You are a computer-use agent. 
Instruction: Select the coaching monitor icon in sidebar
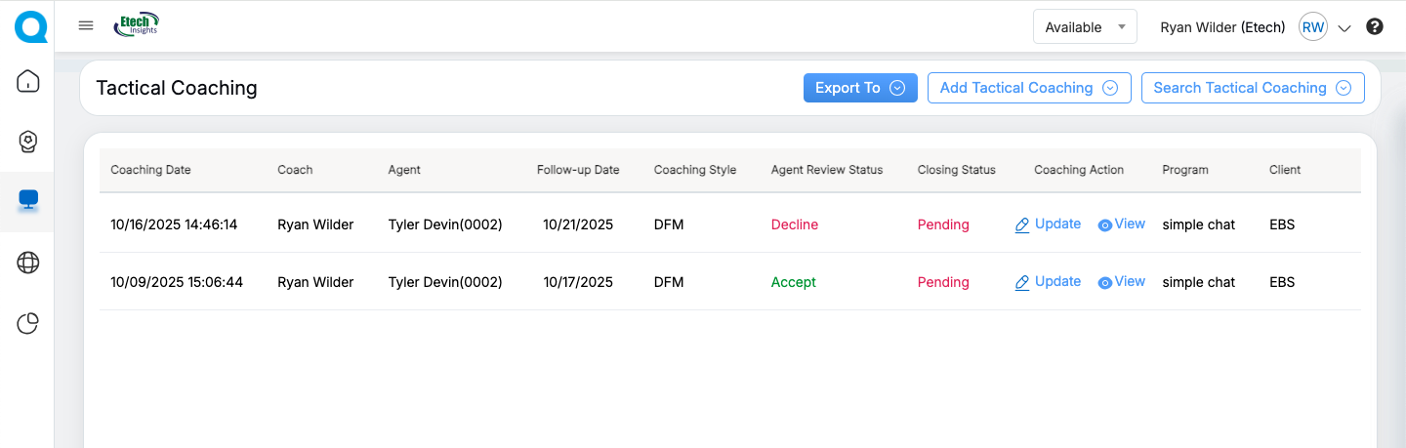point(28,201)
